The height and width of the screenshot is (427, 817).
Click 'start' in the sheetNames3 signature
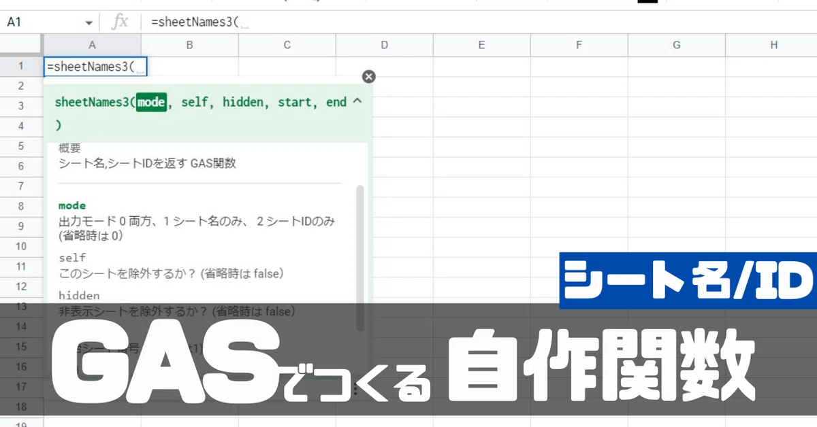click(x=295, y=102)
